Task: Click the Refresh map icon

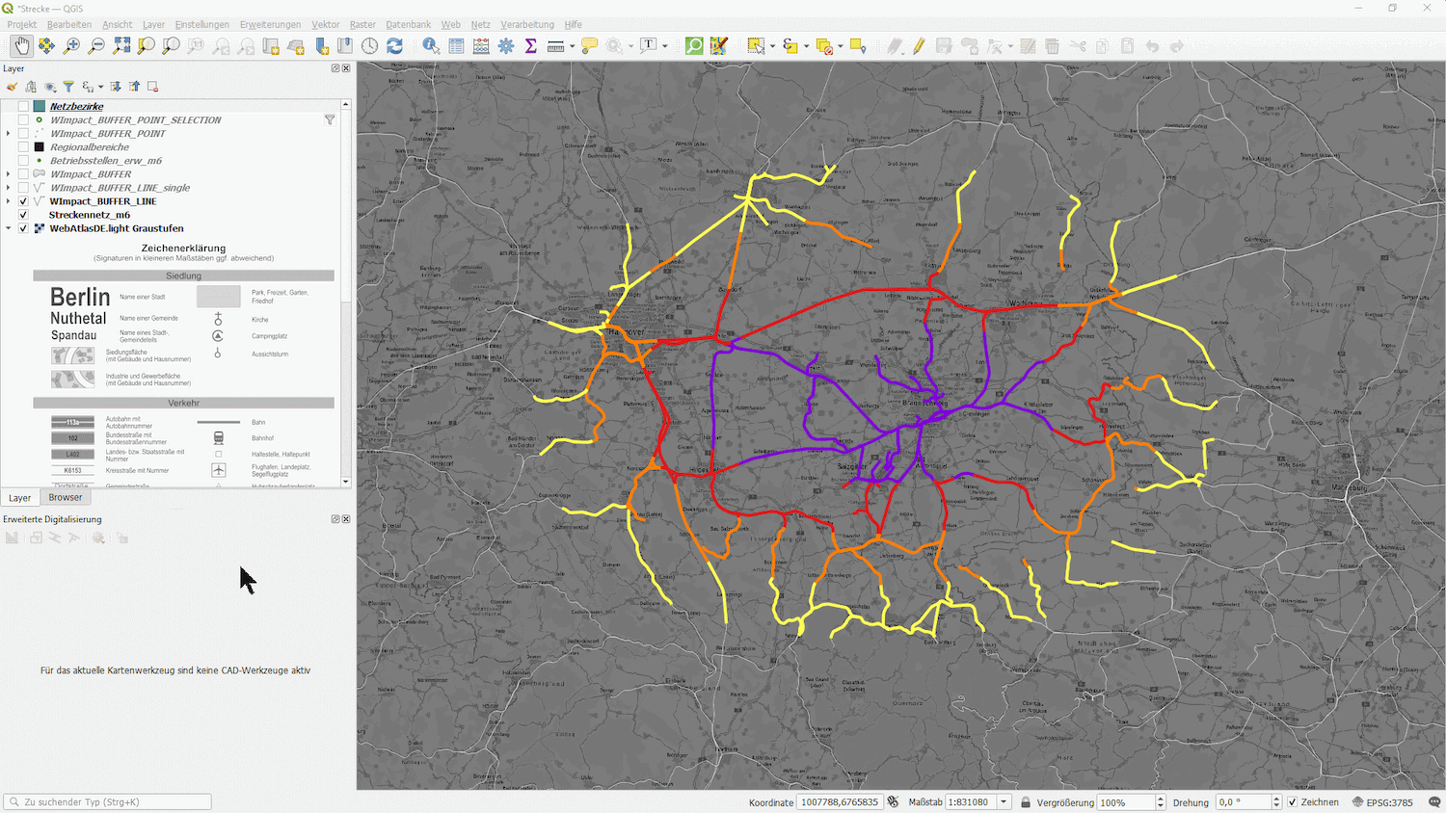Action: (394, 45)
